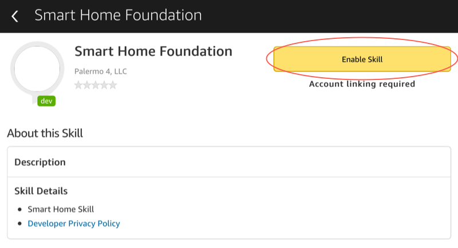Click the Skill Details heading

(x=41, y=191)
